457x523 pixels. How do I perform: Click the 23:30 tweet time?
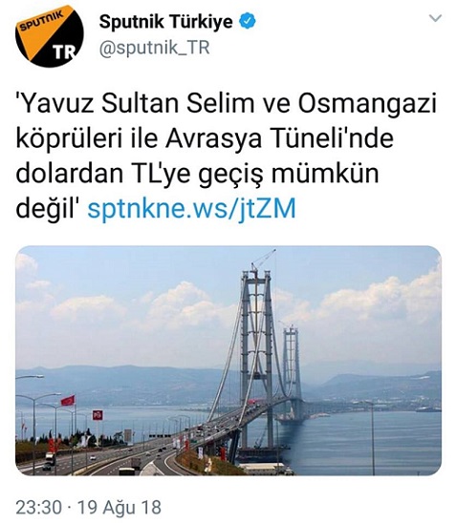39,508
